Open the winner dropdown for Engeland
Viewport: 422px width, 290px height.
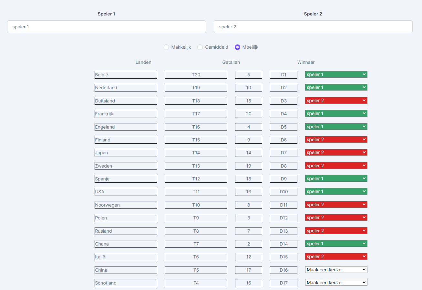tap(336, 127)
